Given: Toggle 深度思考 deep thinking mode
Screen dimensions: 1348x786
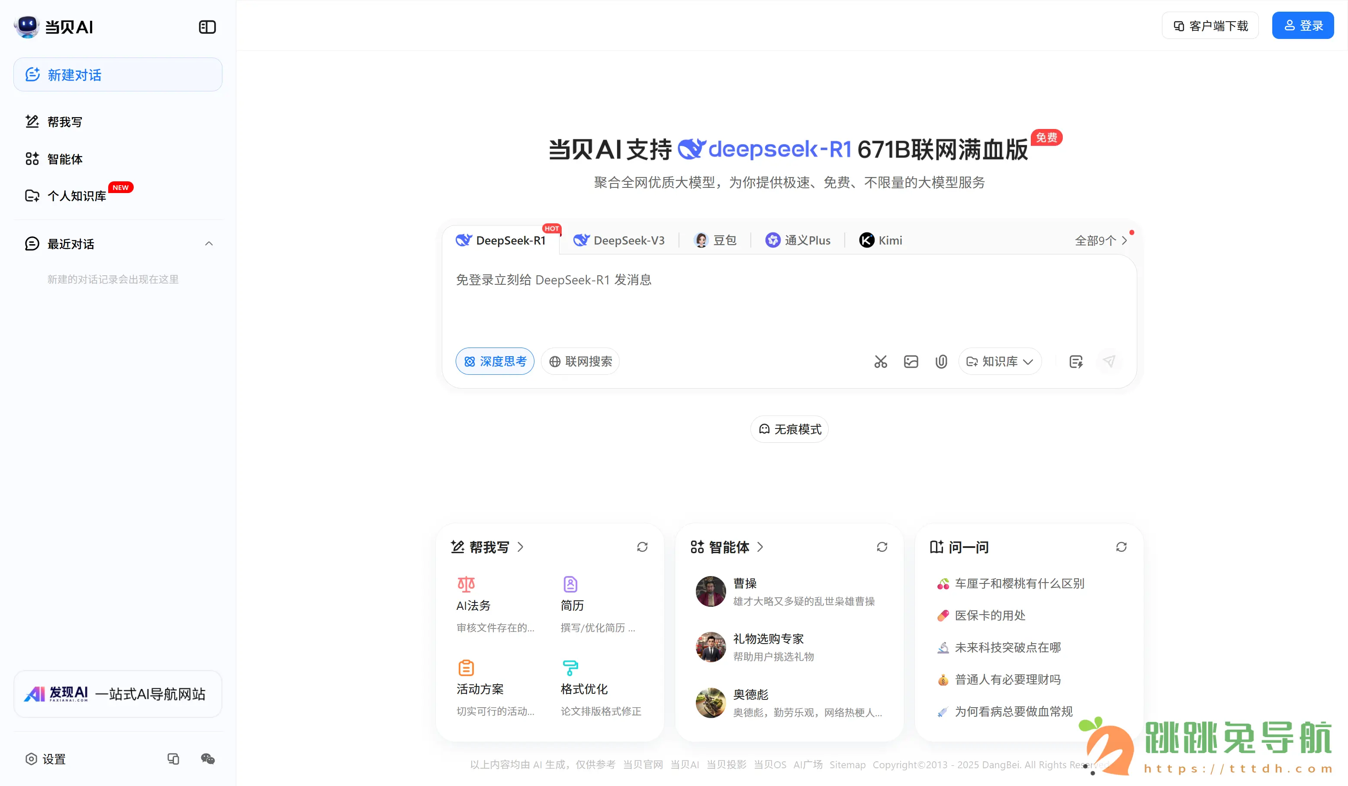Looking at the screenshot, I should point(495,362).
